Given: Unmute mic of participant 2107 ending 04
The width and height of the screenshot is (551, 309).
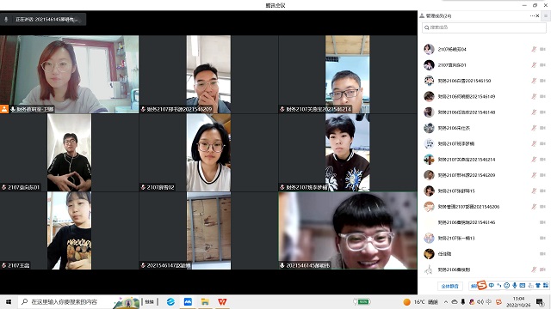Looking at the screenshot, I should tap(534, 50).
